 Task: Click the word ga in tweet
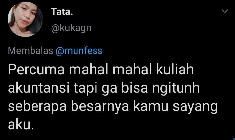tap(109, 89)
